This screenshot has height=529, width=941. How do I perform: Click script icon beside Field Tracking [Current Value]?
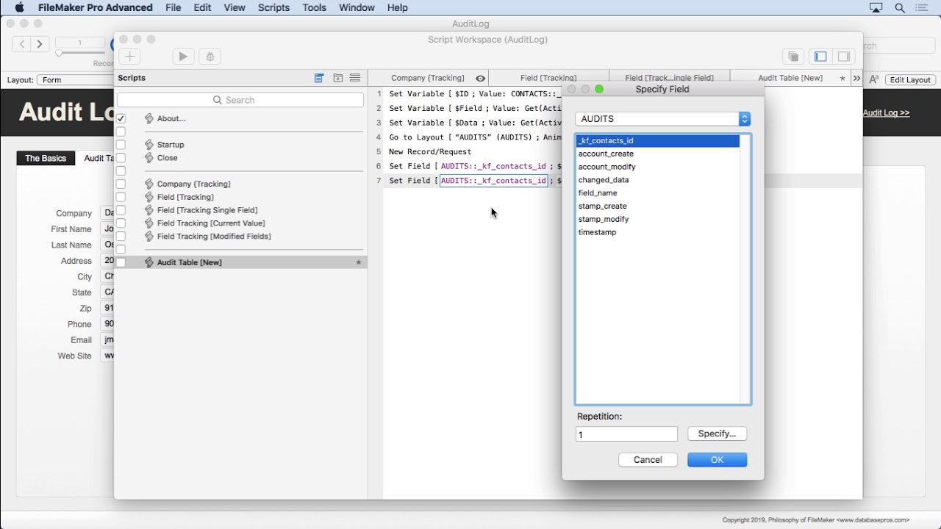point(149,223)
